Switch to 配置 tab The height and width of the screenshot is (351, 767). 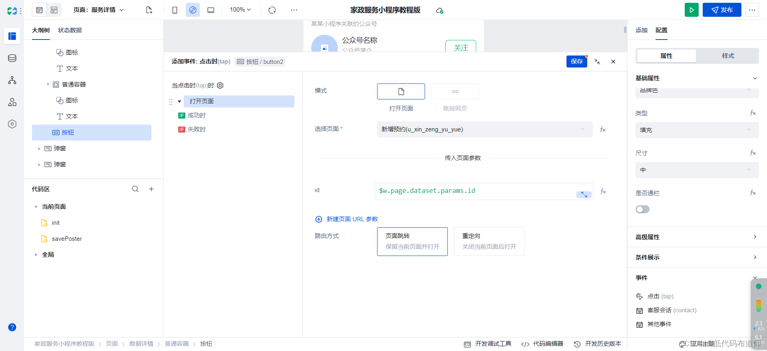(x=662, y=30)
